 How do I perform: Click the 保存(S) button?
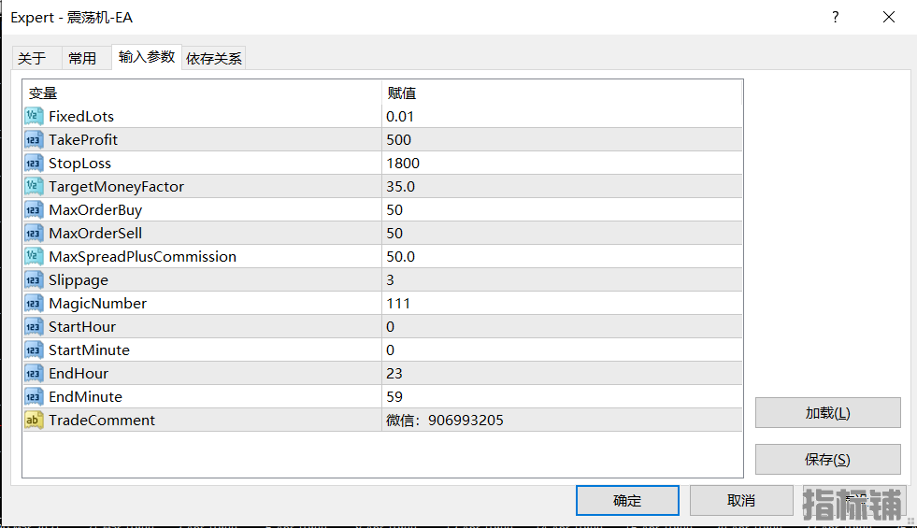[827, 459]
